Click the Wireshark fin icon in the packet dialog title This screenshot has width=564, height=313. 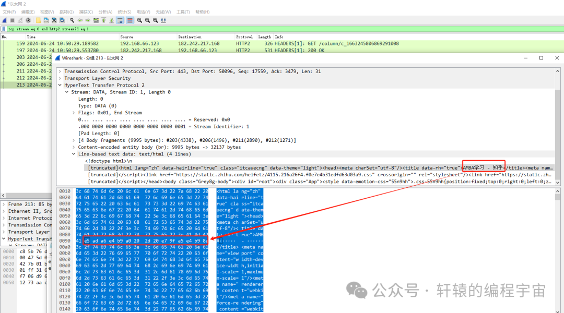coord(57,58)
